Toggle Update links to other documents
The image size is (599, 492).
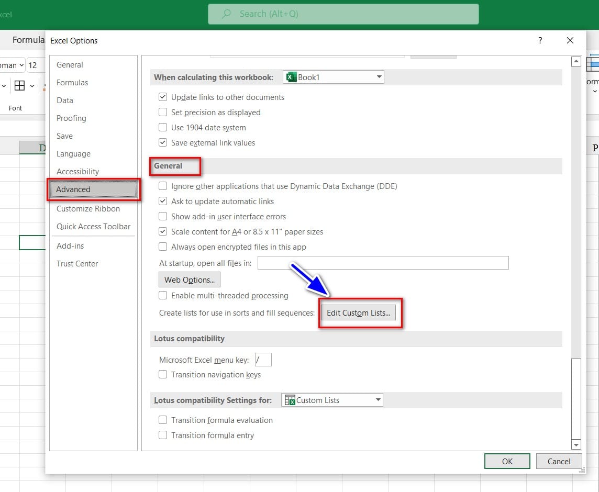click(x=163, y=97)
